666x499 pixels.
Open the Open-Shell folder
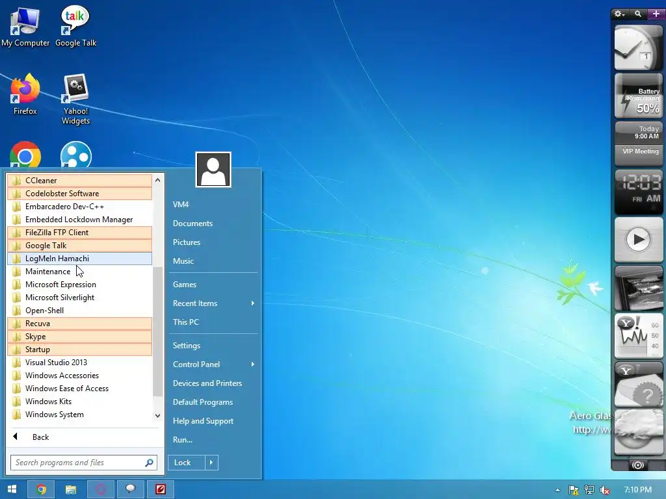tap(79, 311)
